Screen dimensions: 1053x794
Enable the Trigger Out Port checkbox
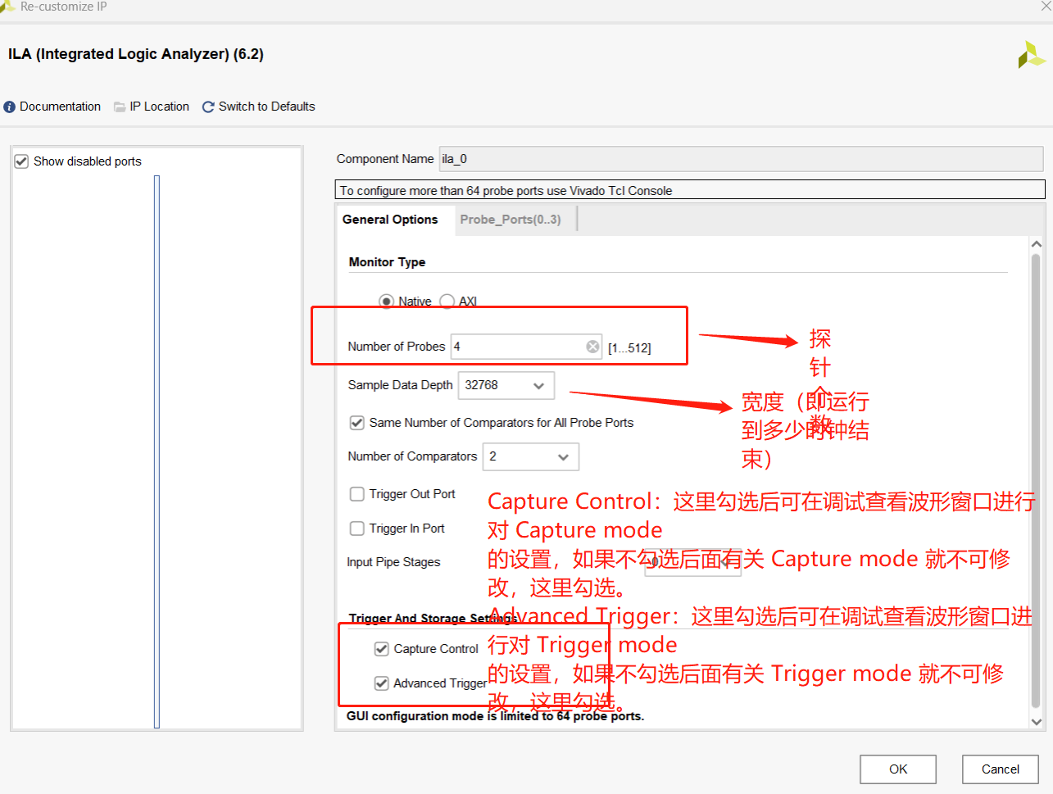(x=357, y=494)
